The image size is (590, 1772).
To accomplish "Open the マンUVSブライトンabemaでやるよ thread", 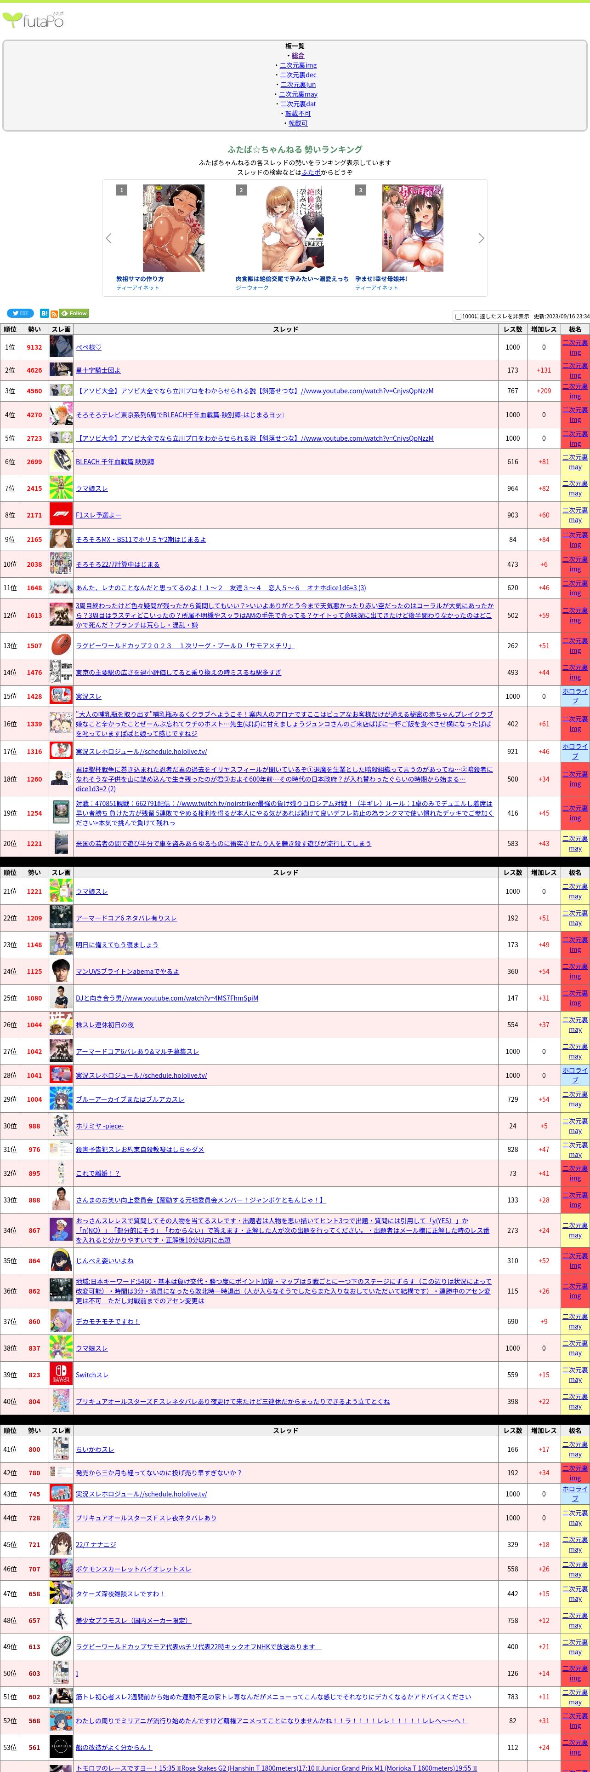I will (127, 971).
